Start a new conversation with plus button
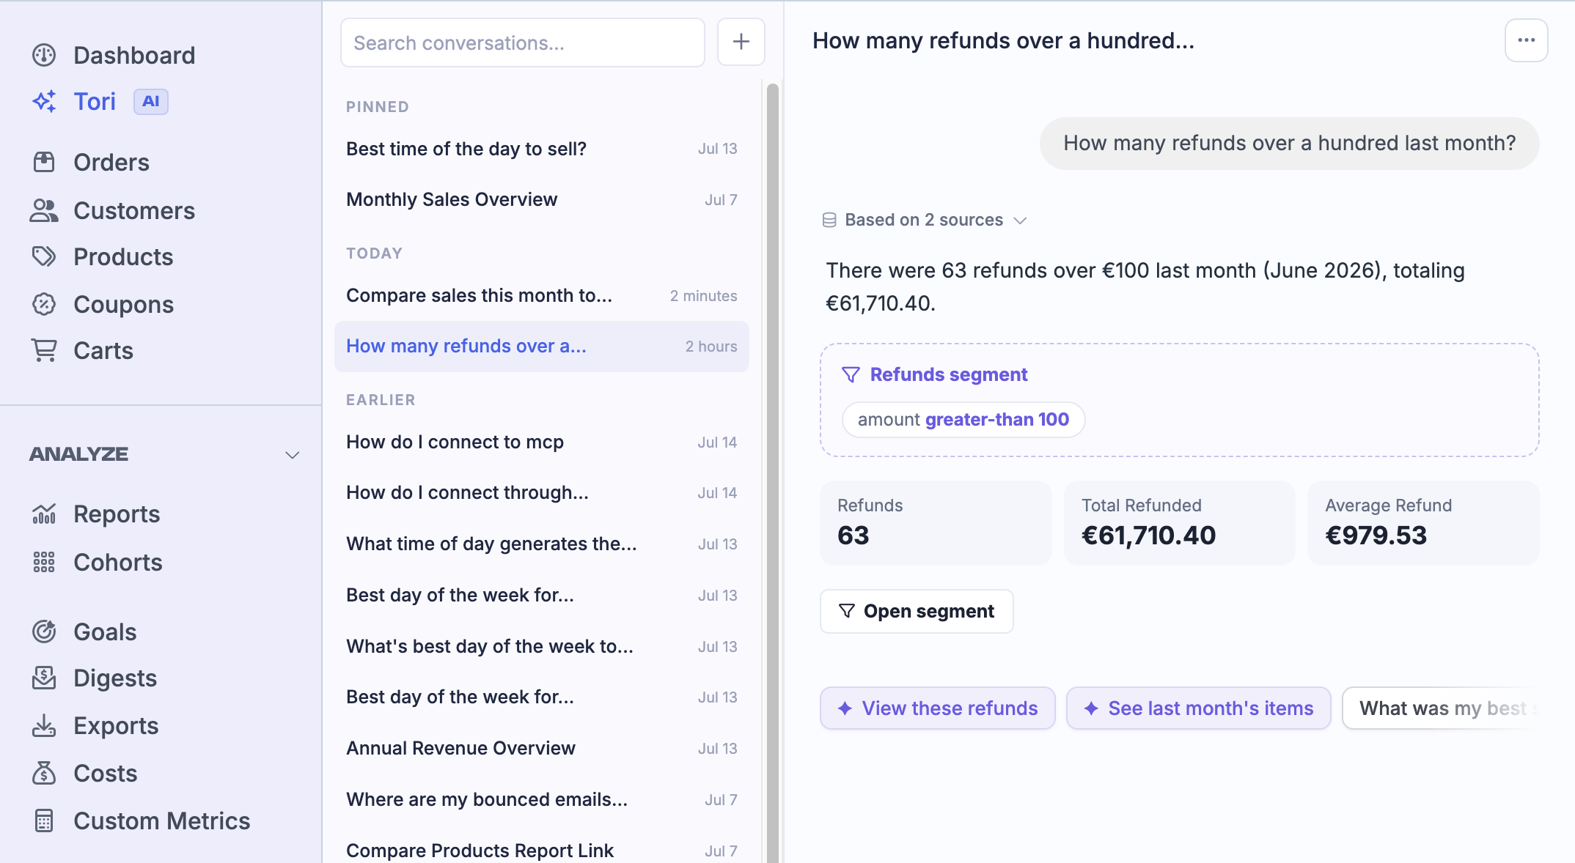Screen dimensions: 1575x863 [x=741, y=42]
